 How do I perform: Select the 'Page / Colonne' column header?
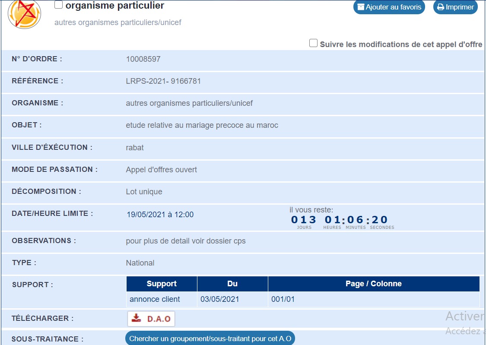(373, 284)
